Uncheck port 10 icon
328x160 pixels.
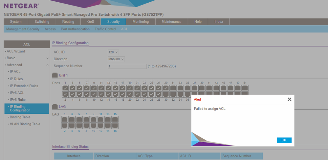coord(94,94)
